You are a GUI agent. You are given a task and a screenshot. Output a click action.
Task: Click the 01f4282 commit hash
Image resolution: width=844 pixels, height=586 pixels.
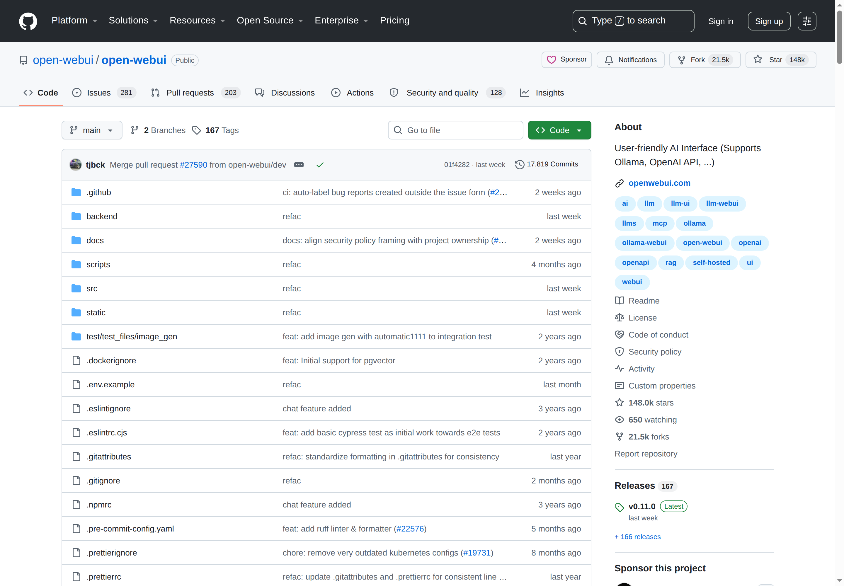coord(457,165)
